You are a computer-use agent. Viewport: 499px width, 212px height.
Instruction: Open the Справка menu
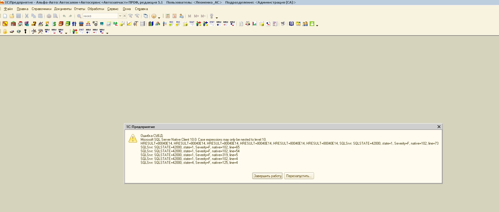[x=141, y=9]
